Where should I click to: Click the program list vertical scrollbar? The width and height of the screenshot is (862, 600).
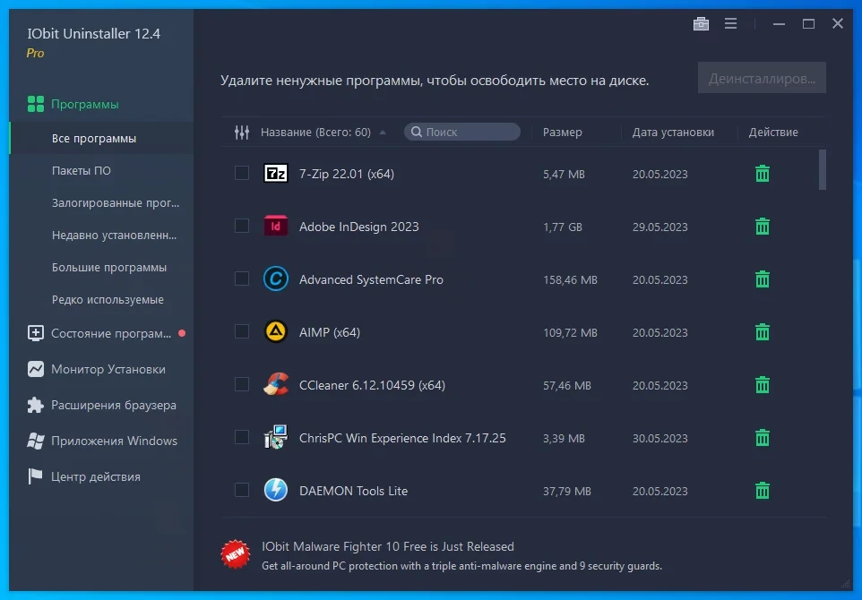pyautogui.click(x=823, y=169)
